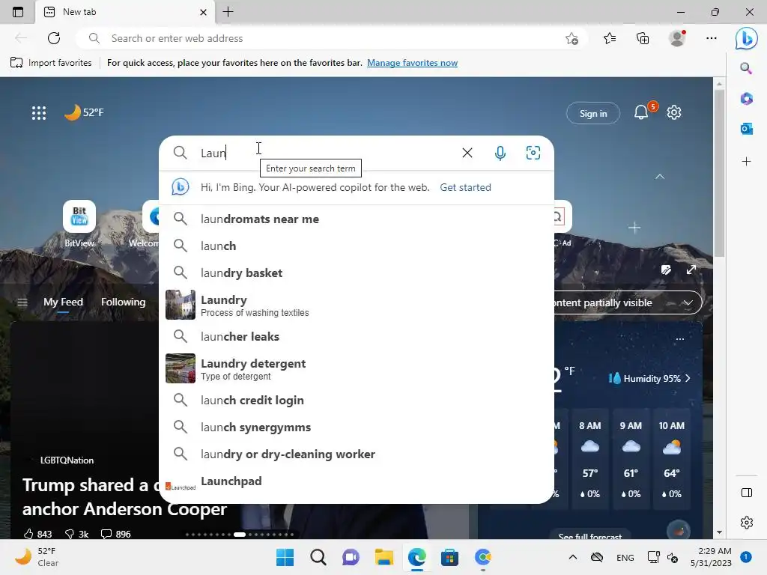Open the Collections icon in toolbar

click(643, 38)
